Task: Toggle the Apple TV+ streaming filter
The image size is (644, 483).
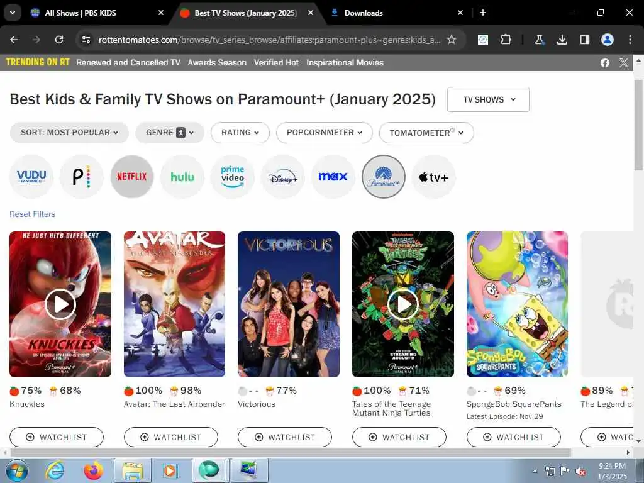Action: click(x=434, y=177)
